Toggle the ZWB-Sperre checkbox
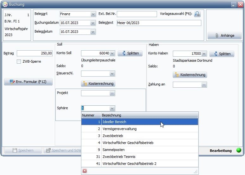This screenshot has width=245, height=175. pyautogui.click(x=19, y=61)
